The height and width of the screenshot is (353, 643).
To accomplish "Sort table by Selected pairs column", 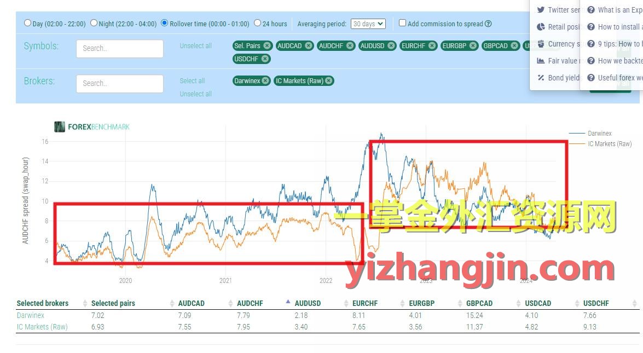I will (x=113, y=303).
